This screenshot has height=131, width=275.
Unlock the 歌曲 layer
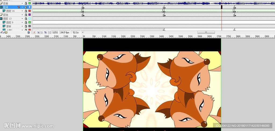click(x=26, y=3)
